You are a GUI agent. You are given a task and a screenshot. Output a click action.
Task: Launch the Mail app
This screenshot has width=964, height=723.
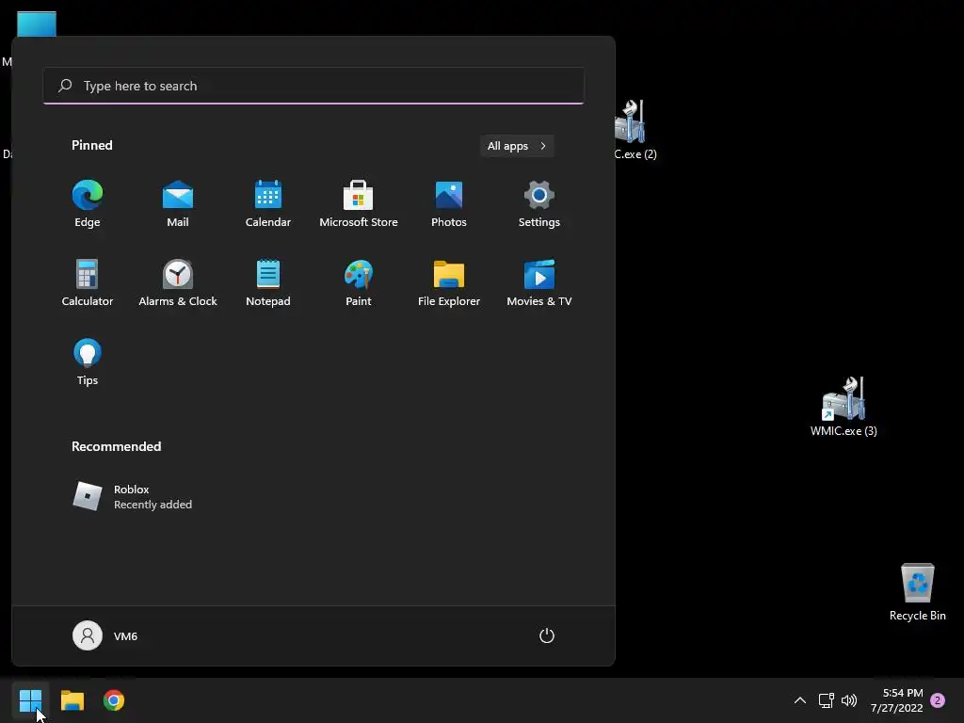(x=178, y=204)
